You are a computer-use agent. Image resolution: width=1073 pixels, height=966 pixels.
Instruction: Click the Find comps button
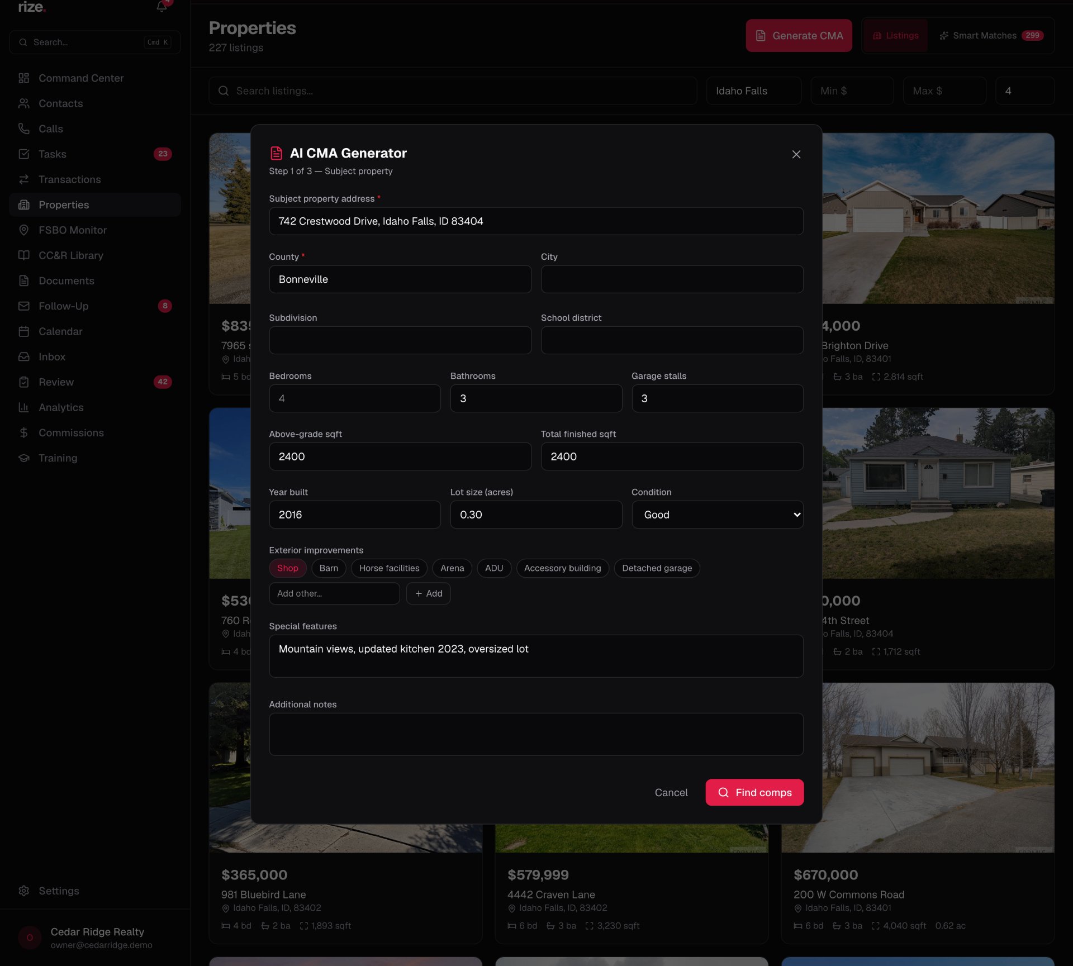point(754,792)
